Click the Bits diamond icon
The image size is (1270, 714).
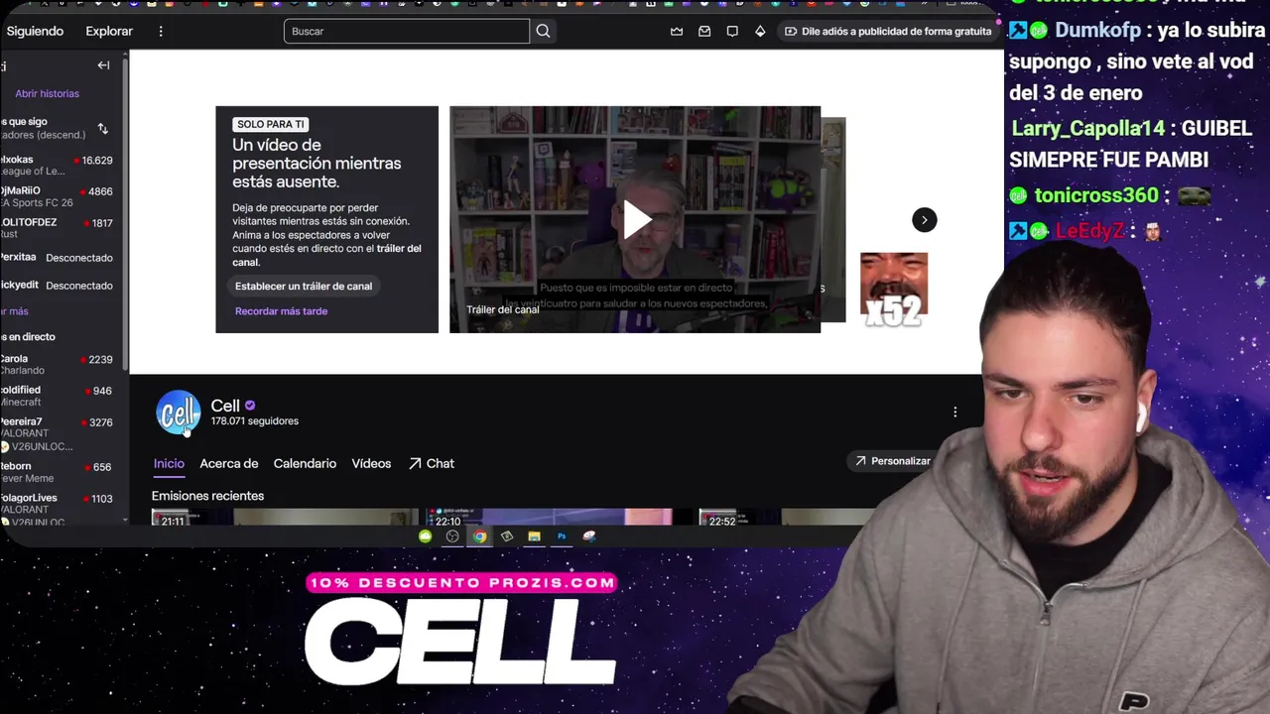(760, 31)
